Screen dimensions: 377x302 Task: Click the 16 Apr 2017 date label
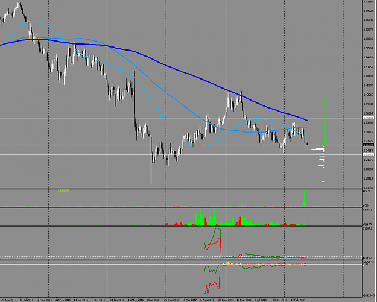pyautogui.click(x=189, y=300)
